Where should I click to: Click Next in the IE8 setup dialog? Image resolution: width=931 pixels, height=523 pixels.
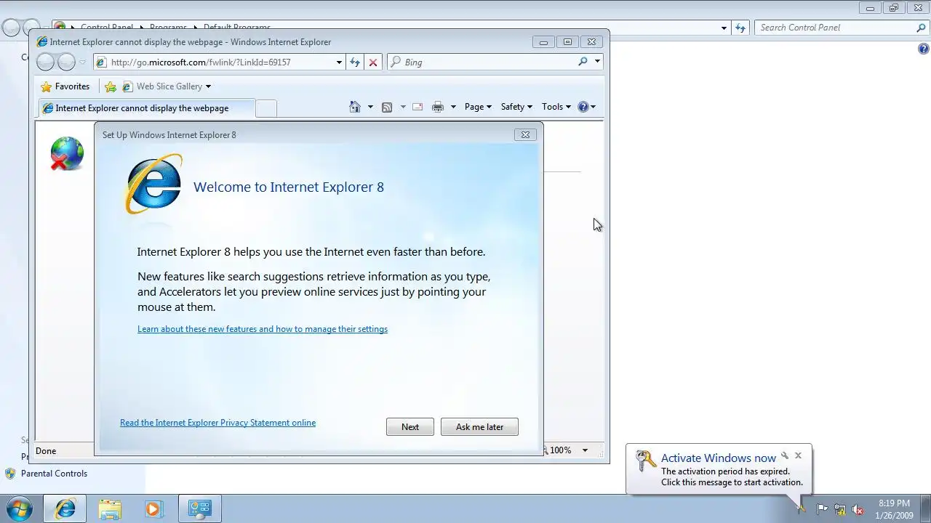tap(410, 427)
